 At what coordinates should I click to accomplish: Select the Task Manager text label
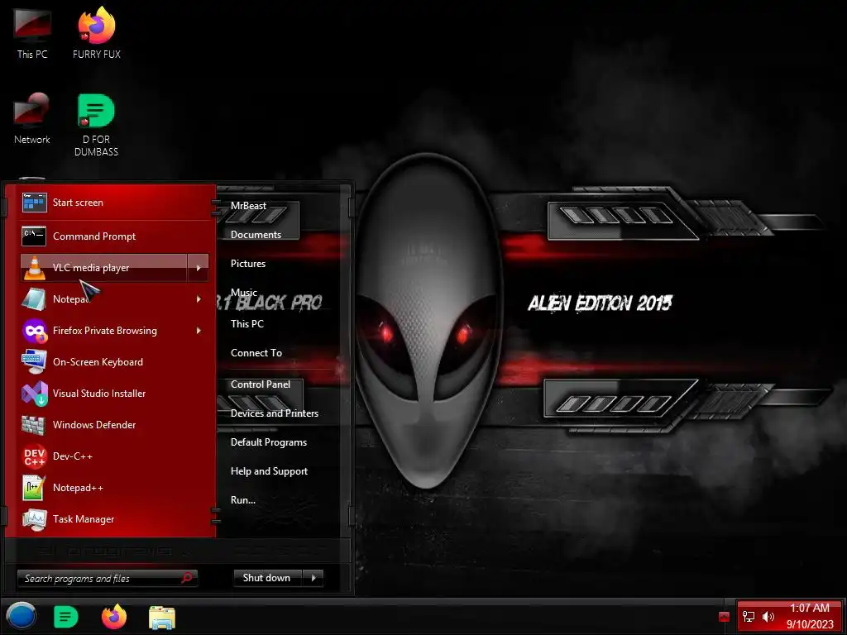pyautogui.click(x=84, y=519)
